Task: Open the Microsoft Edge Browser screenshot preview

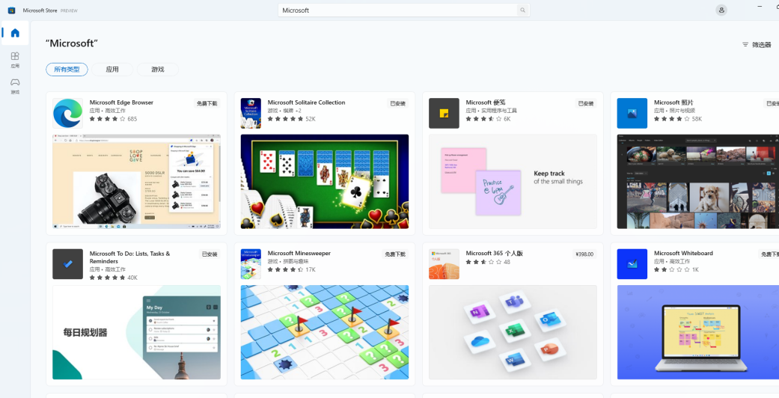Action: pyautogui.click(x=137, y=181)
